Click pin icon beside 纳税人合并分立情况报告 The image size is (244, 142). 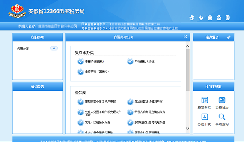(x=130, y=112)
